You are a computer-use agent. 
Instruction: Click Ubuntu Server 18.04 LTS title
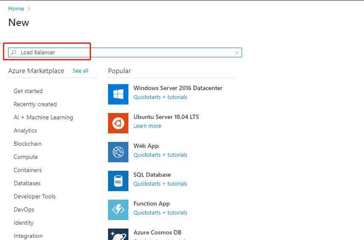[x=166, y=117]
